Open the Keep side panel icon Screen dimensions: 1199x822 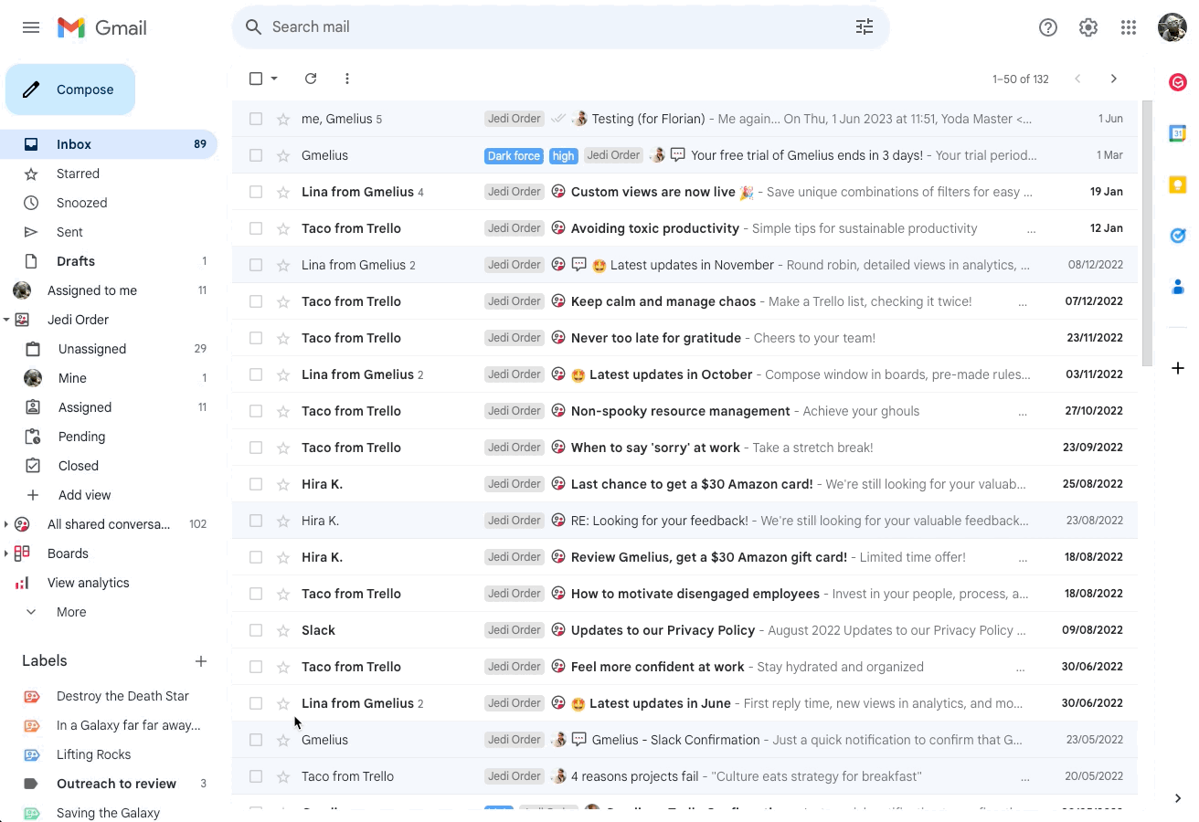pyautogui.click(x=1178, y=185)
